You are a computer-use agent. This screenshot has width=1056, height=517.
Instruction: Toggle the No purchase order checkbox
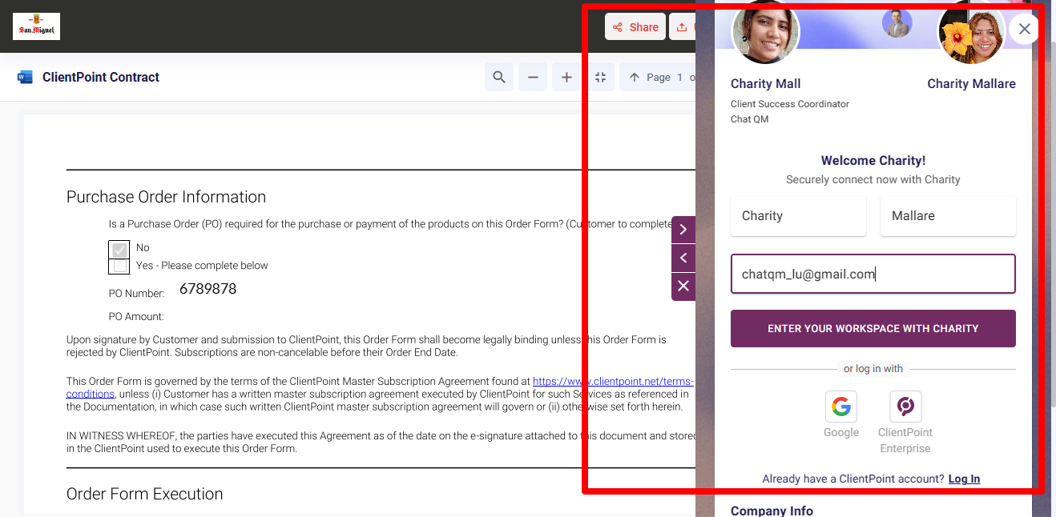click(x=120, y=249)
